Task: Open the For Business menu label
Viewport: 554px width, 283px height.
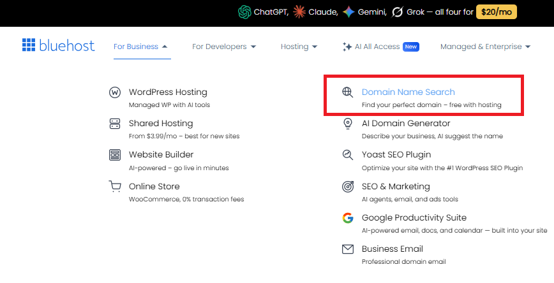Action: [x=136, y=47]
